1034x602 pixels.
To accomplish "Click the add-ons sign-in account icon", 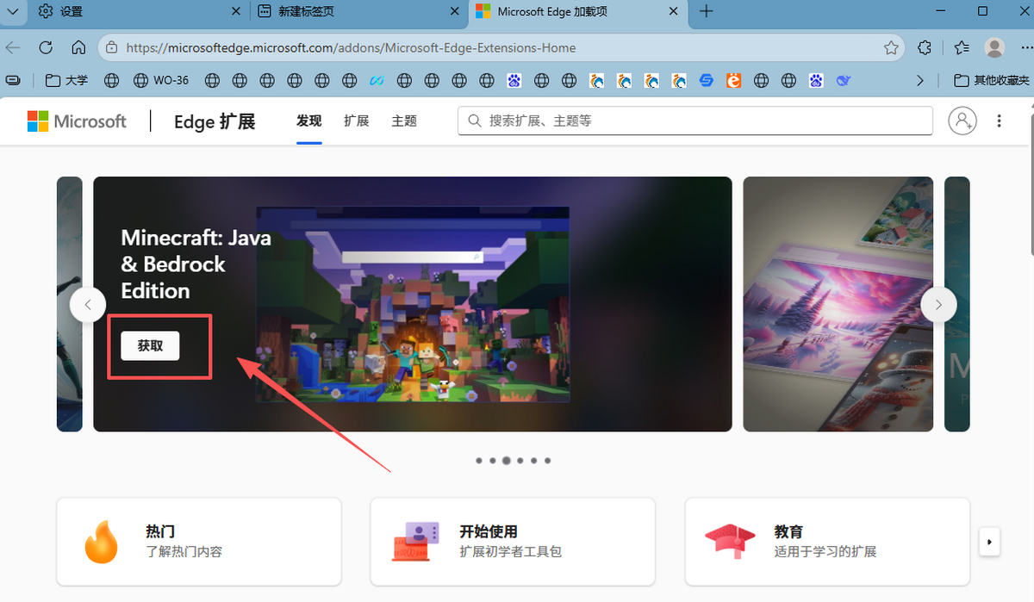I will pyautogui.click(x=962, y=121).
